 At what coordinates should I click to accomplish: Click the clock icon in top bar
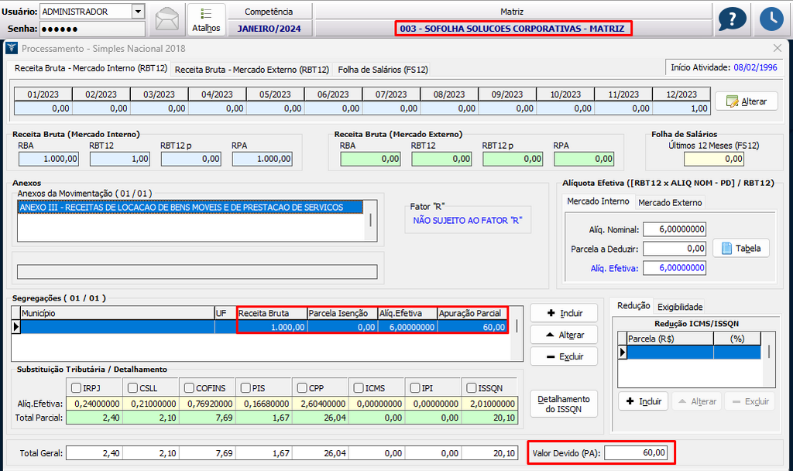[771, 19]
